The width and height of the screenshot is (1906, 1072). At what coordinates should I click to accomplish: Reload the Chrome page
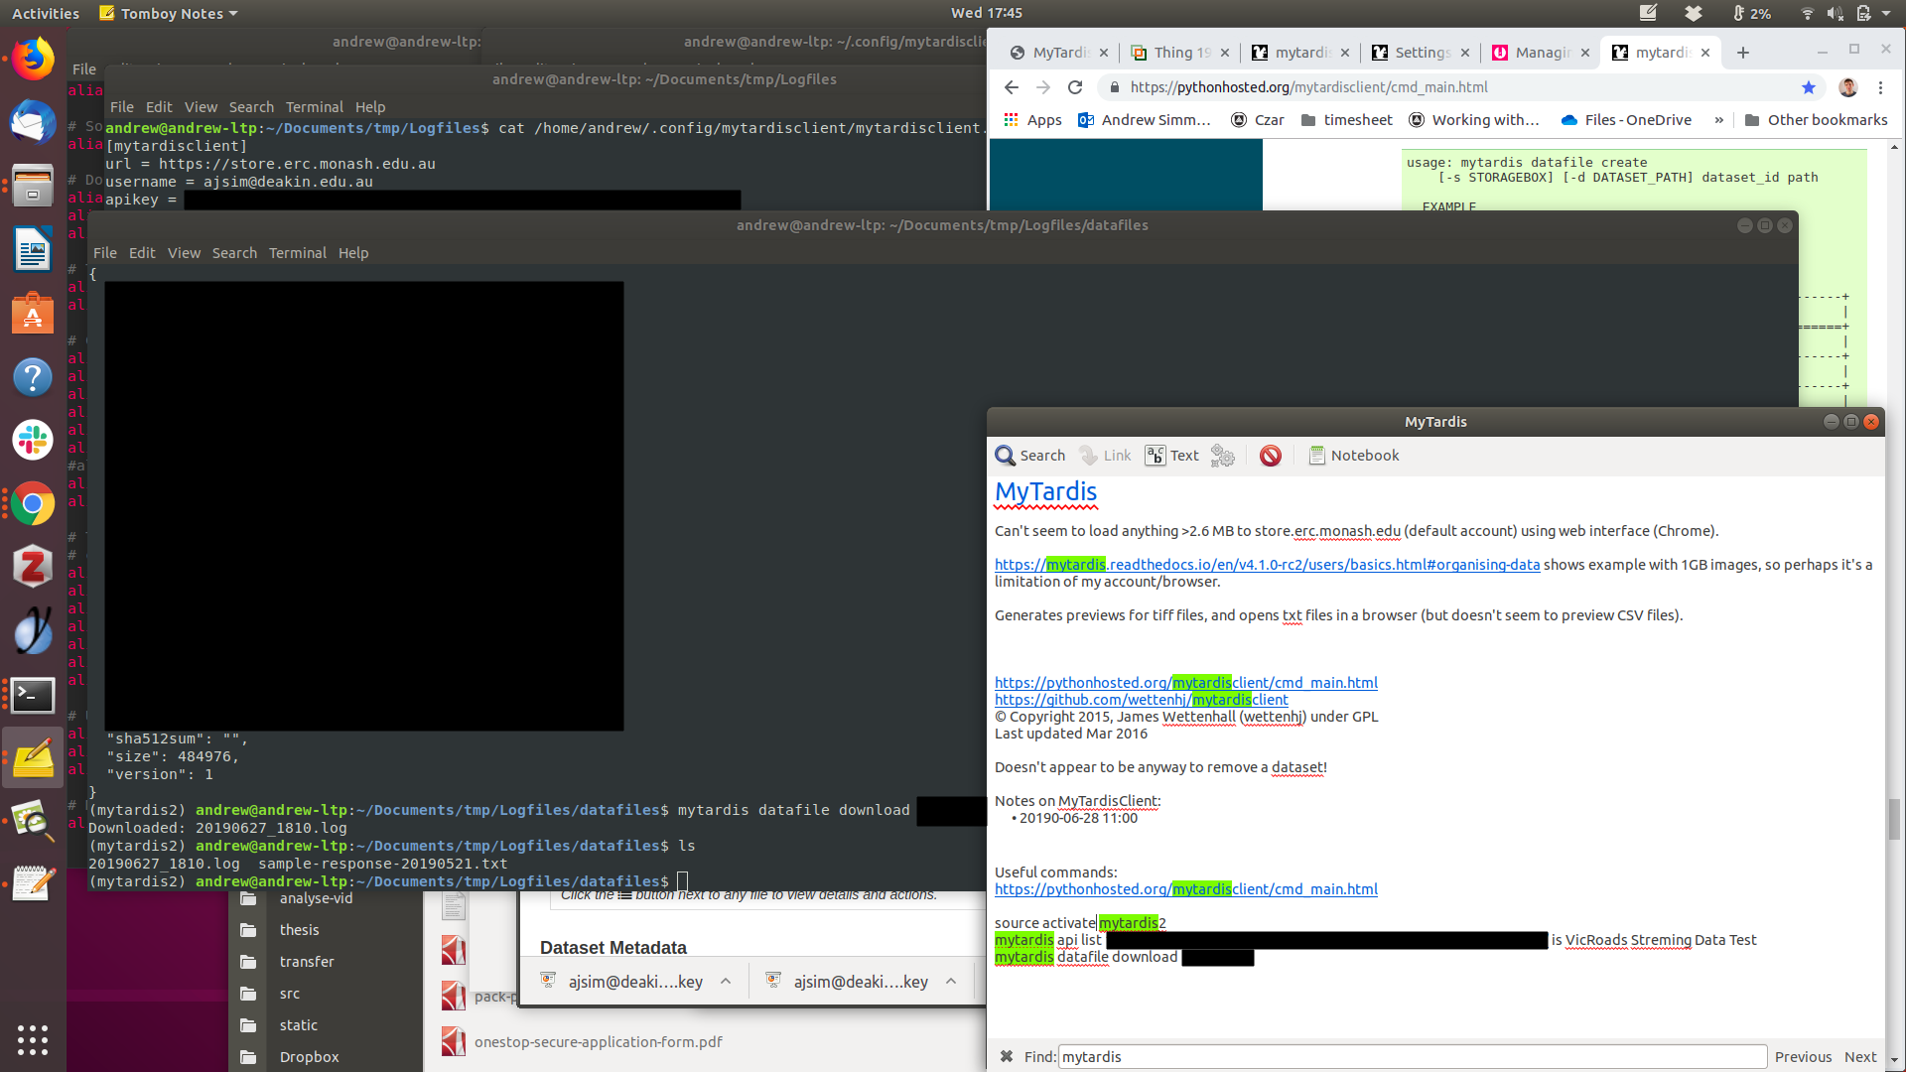pos(1074,87)
